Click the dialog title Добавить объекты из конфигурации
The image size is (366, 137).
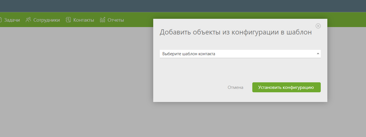219,32
